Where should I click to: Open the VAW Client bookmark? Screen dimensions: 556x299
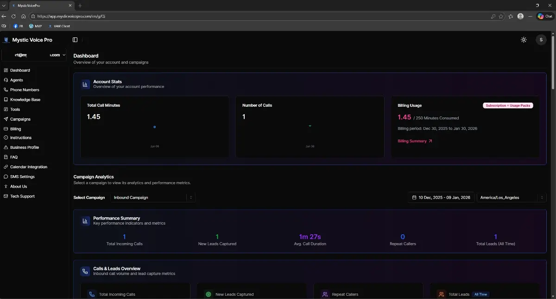(59, 26)
